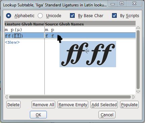
Task: Click the Remove All button
Action: pos(43,105)
